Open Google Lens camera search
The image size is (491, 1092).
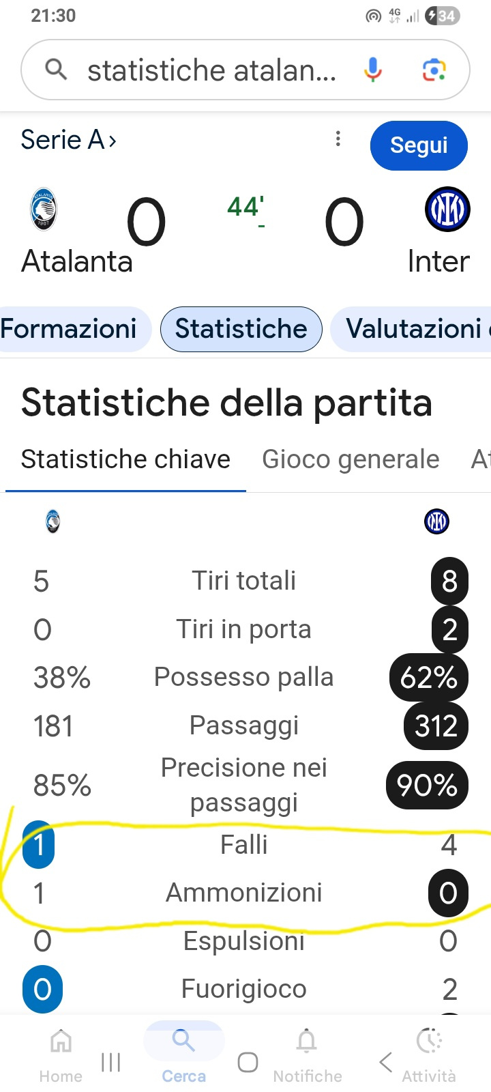434,70
